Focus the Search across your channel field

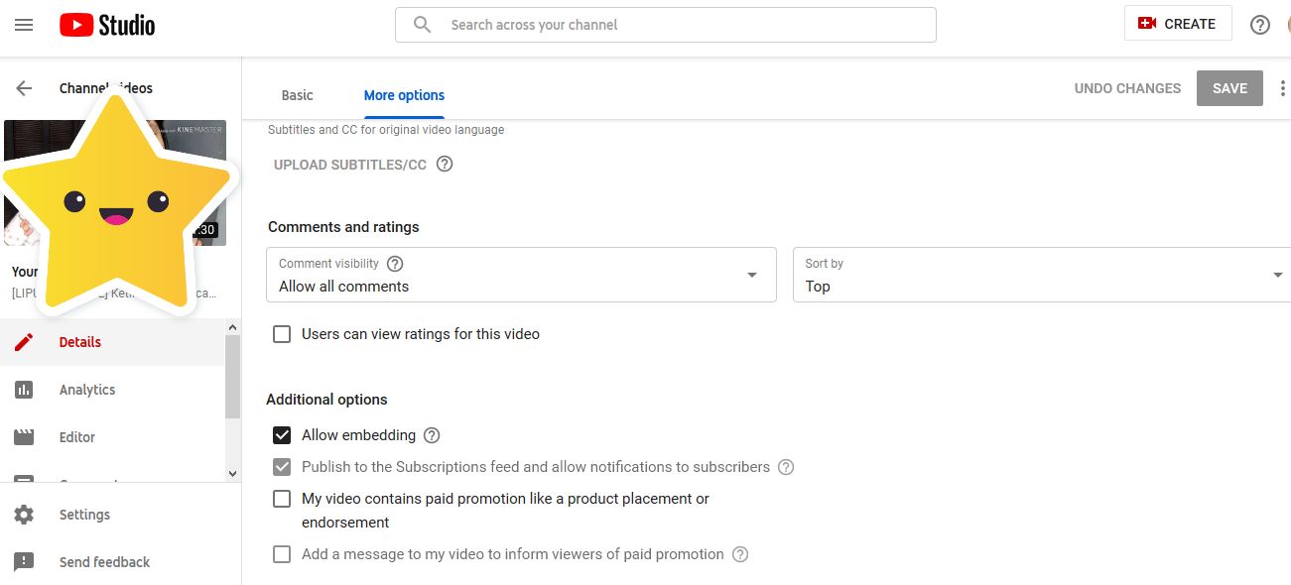(666, 25)
